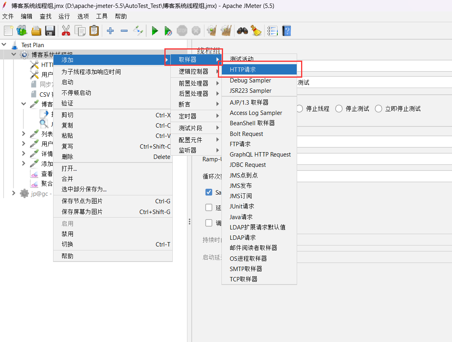This screenshot has width=452, height=342.
Task: Click the Open file folder icon
Action: [36, 31]
